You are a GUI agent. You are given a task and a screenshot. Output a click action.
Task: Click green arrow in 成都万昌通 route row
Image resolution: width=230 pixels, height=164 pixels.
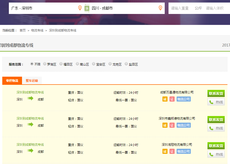click(x=30, y=98)
